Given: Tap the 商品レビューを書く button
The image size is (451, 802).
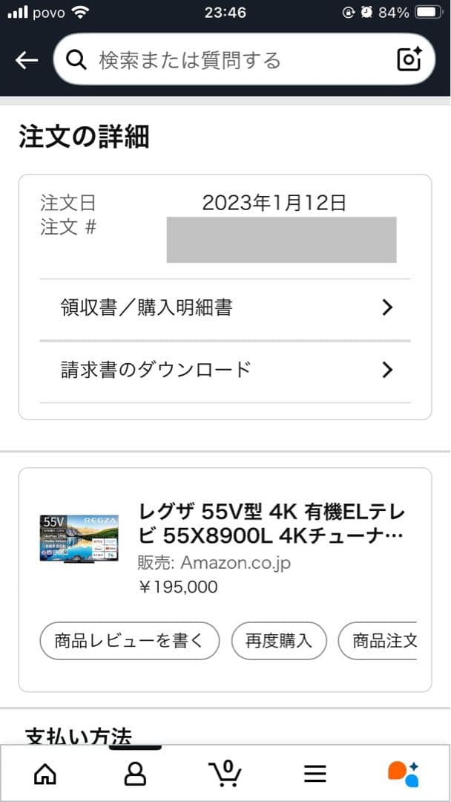Looking at the screenshot, I should [130, 640].
